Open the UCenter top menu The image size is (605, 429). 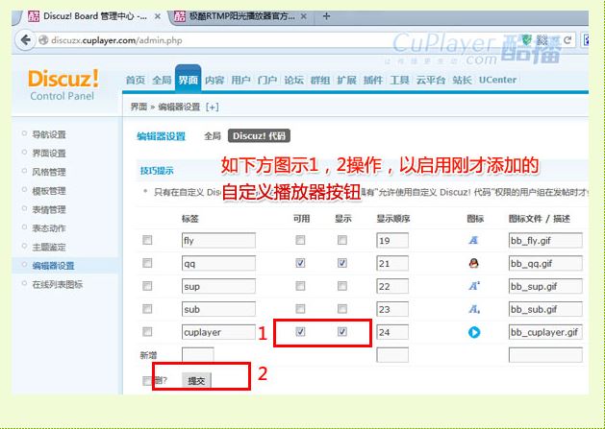pyautogui.click(x=497, y=80)
